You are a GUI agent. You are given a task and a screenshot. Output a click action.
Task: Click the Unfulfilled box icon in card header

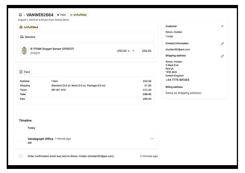click(x=21, y=27)
